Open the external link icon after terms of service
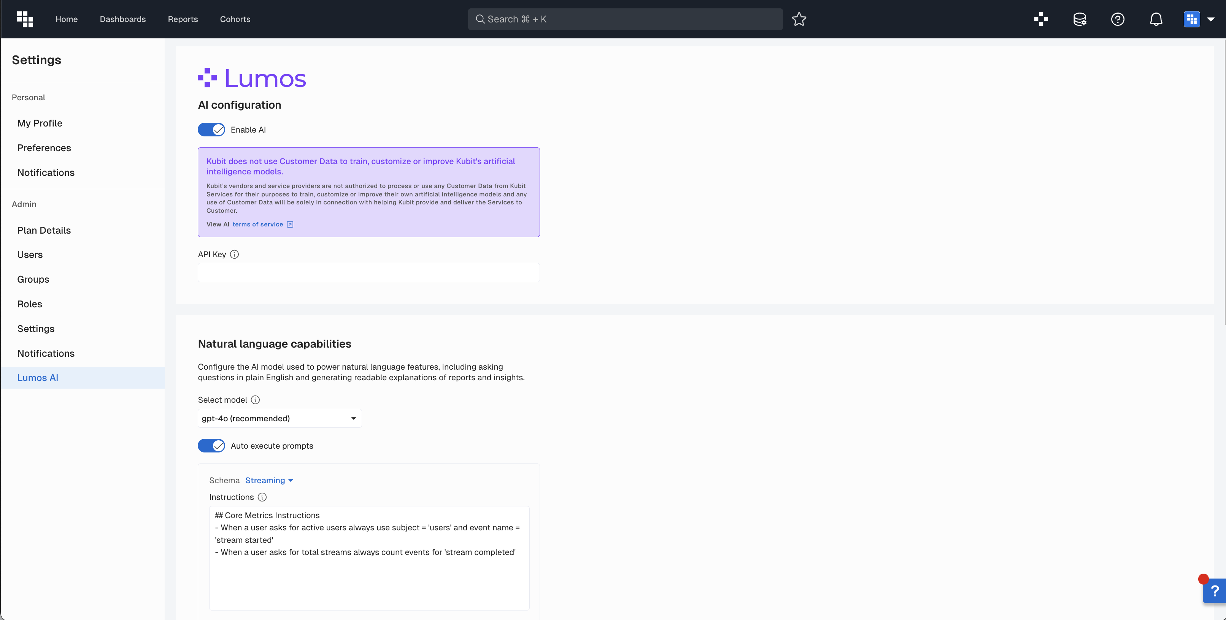 pyautogui.click(x=290, y=225)
